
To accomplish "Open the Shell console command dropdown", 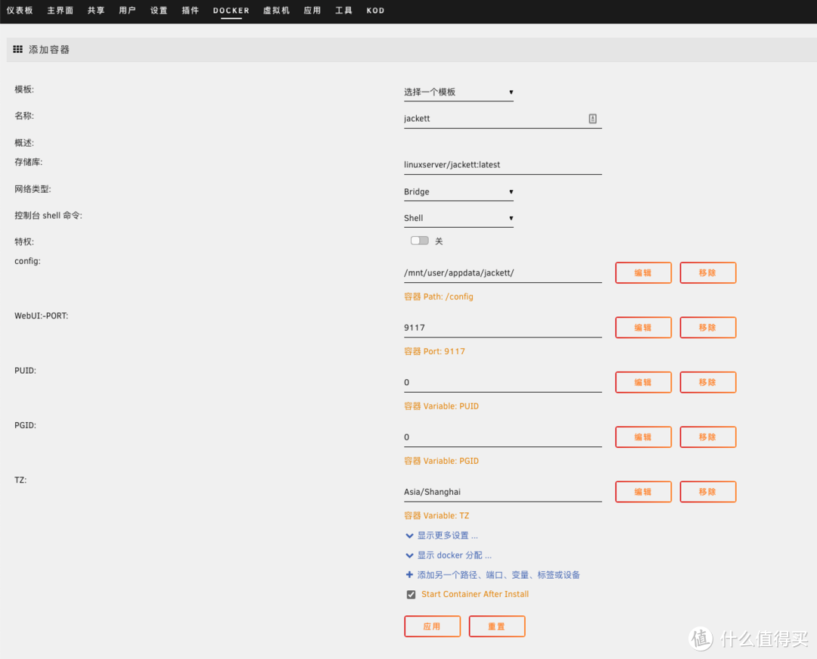I will pyautogui.click(x=458, y=219).
